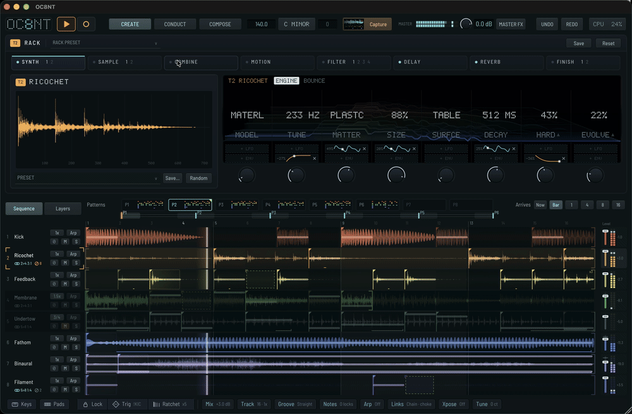Click the Filament choke indicator 2
This screenshot has height=414, width=632.
click(x=39, y=390)
